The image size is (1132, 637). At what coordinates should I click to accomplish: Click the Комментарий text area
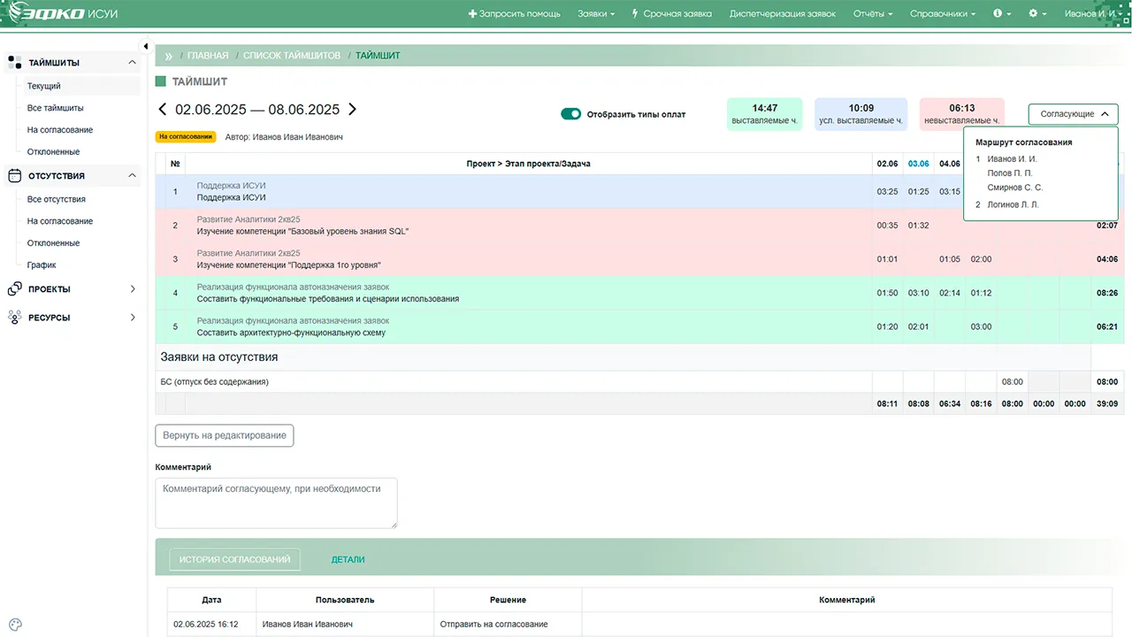click(x=276, y=503)
